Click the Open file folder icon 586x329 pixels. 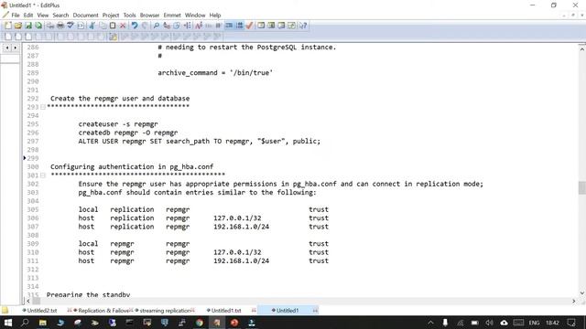coord(18,26)
